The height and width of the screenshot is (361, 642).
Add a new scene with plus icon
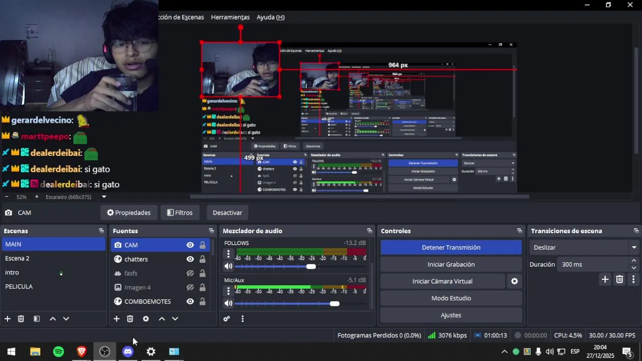click(x=8, y=319)
